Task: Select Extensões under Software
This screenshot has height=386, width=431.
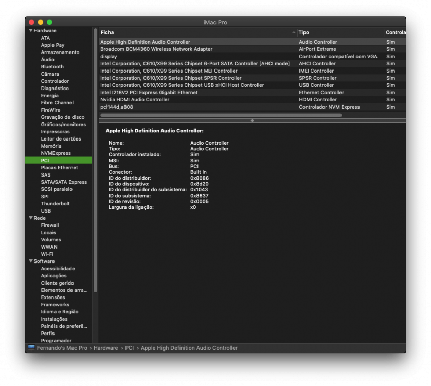Action: click(x=53, y=297)
